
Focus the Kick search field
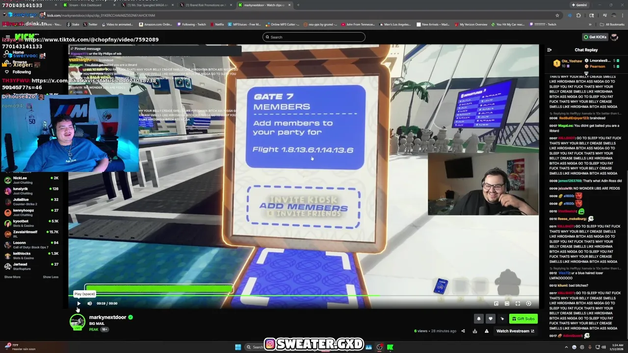314,37
